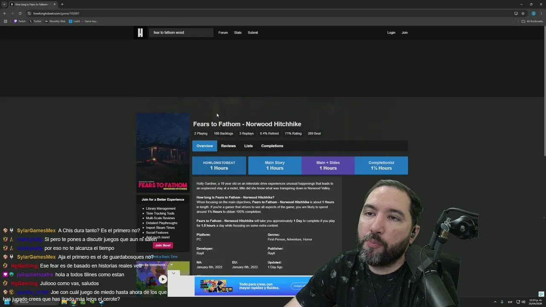This screenshot has height=307, width=546.
Task: Click the 2 Playing stat
Action: 200,133
